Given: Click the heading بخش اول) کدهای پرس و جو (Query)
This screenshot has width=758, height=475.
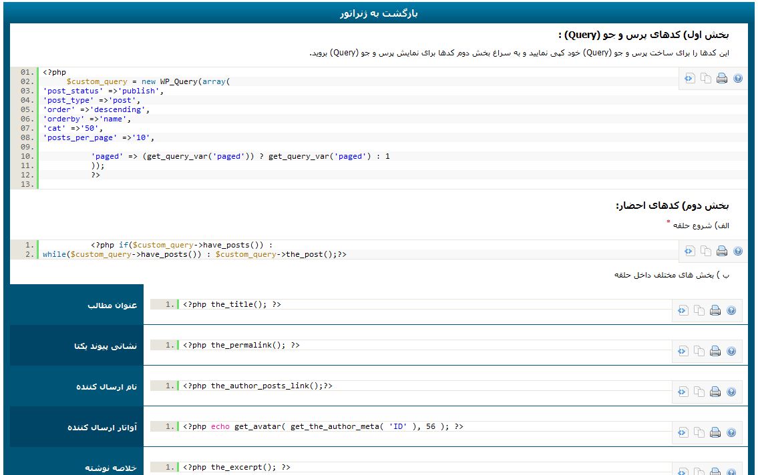Looking at the screenshot, I should pos(643,35).
